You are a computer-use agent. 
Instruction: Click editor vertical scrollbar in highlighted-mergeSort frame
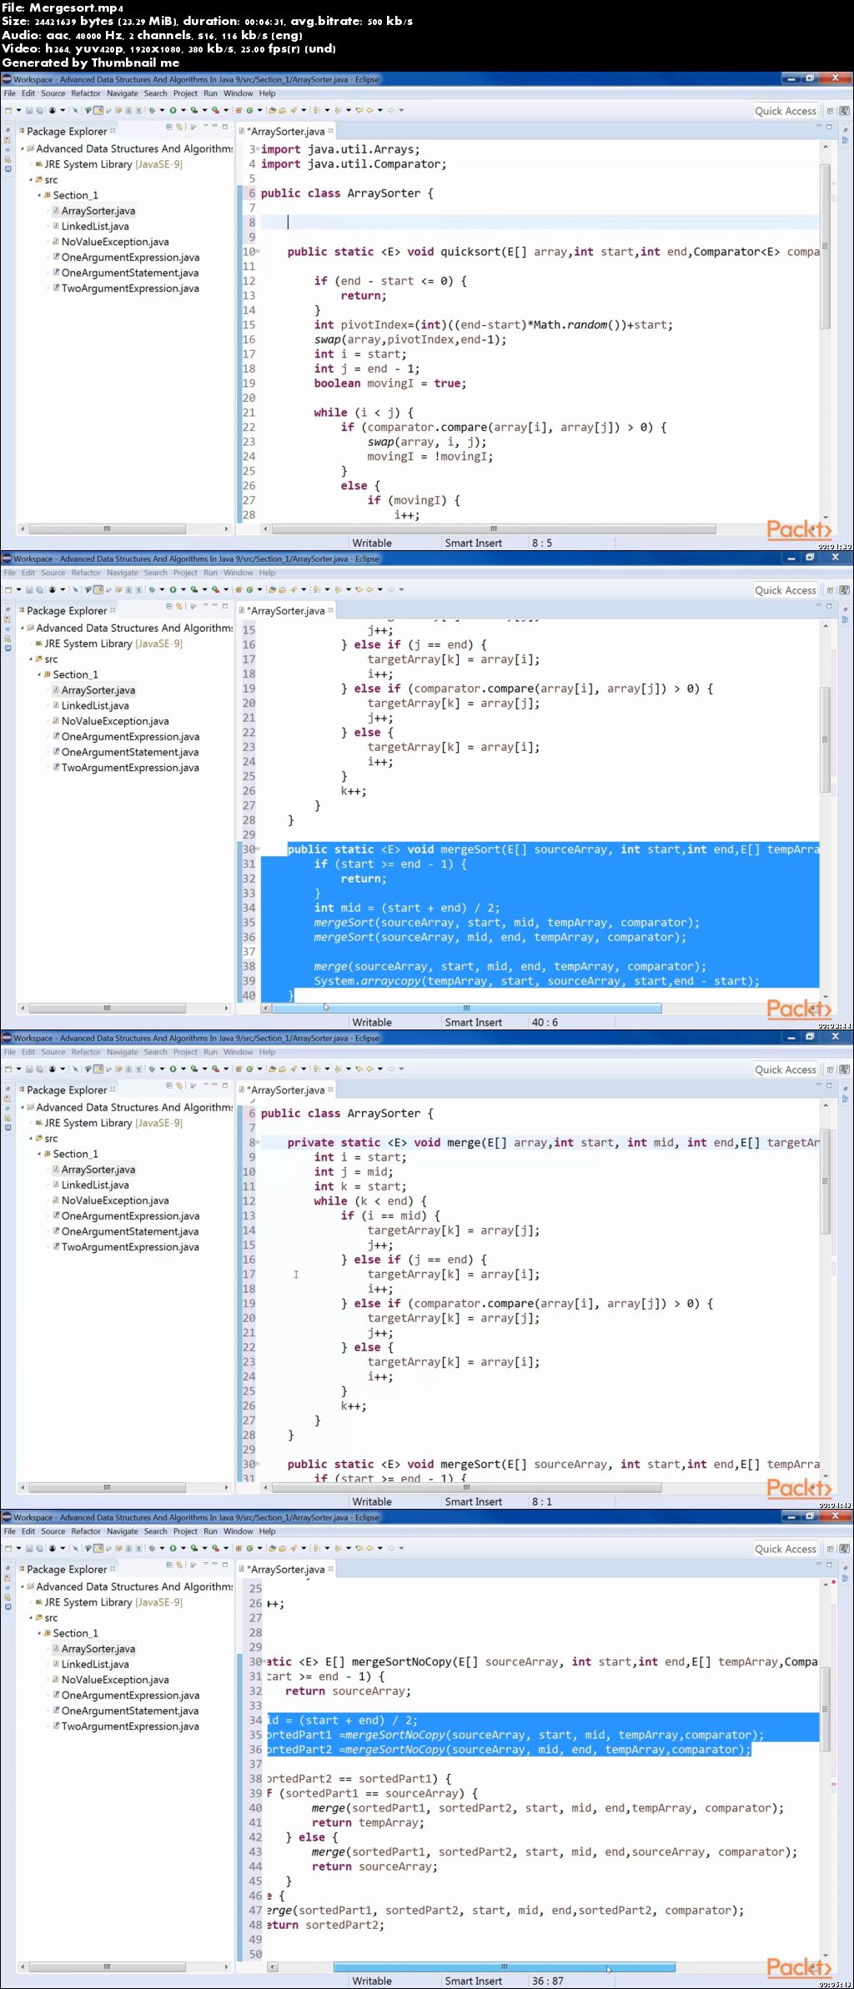pos(825,739)
